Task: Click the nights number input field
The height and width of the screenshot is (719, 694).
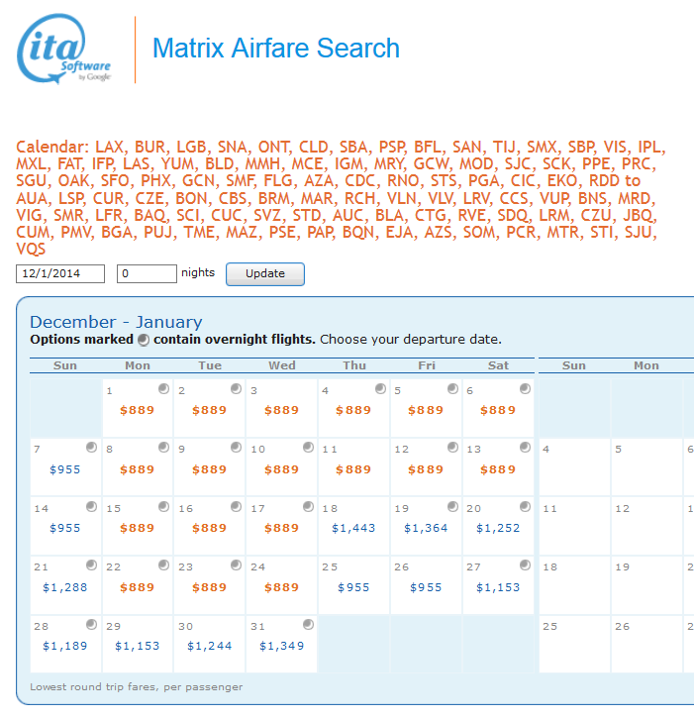Action: (147, 273)
